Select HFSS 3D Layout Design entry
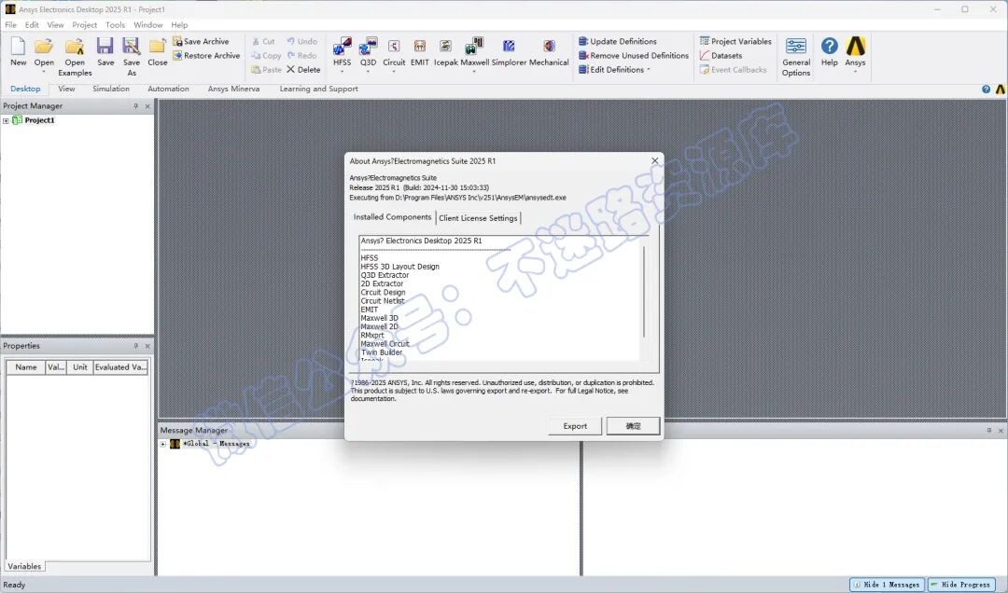1008x593 pixels. [x=399, y=267]
